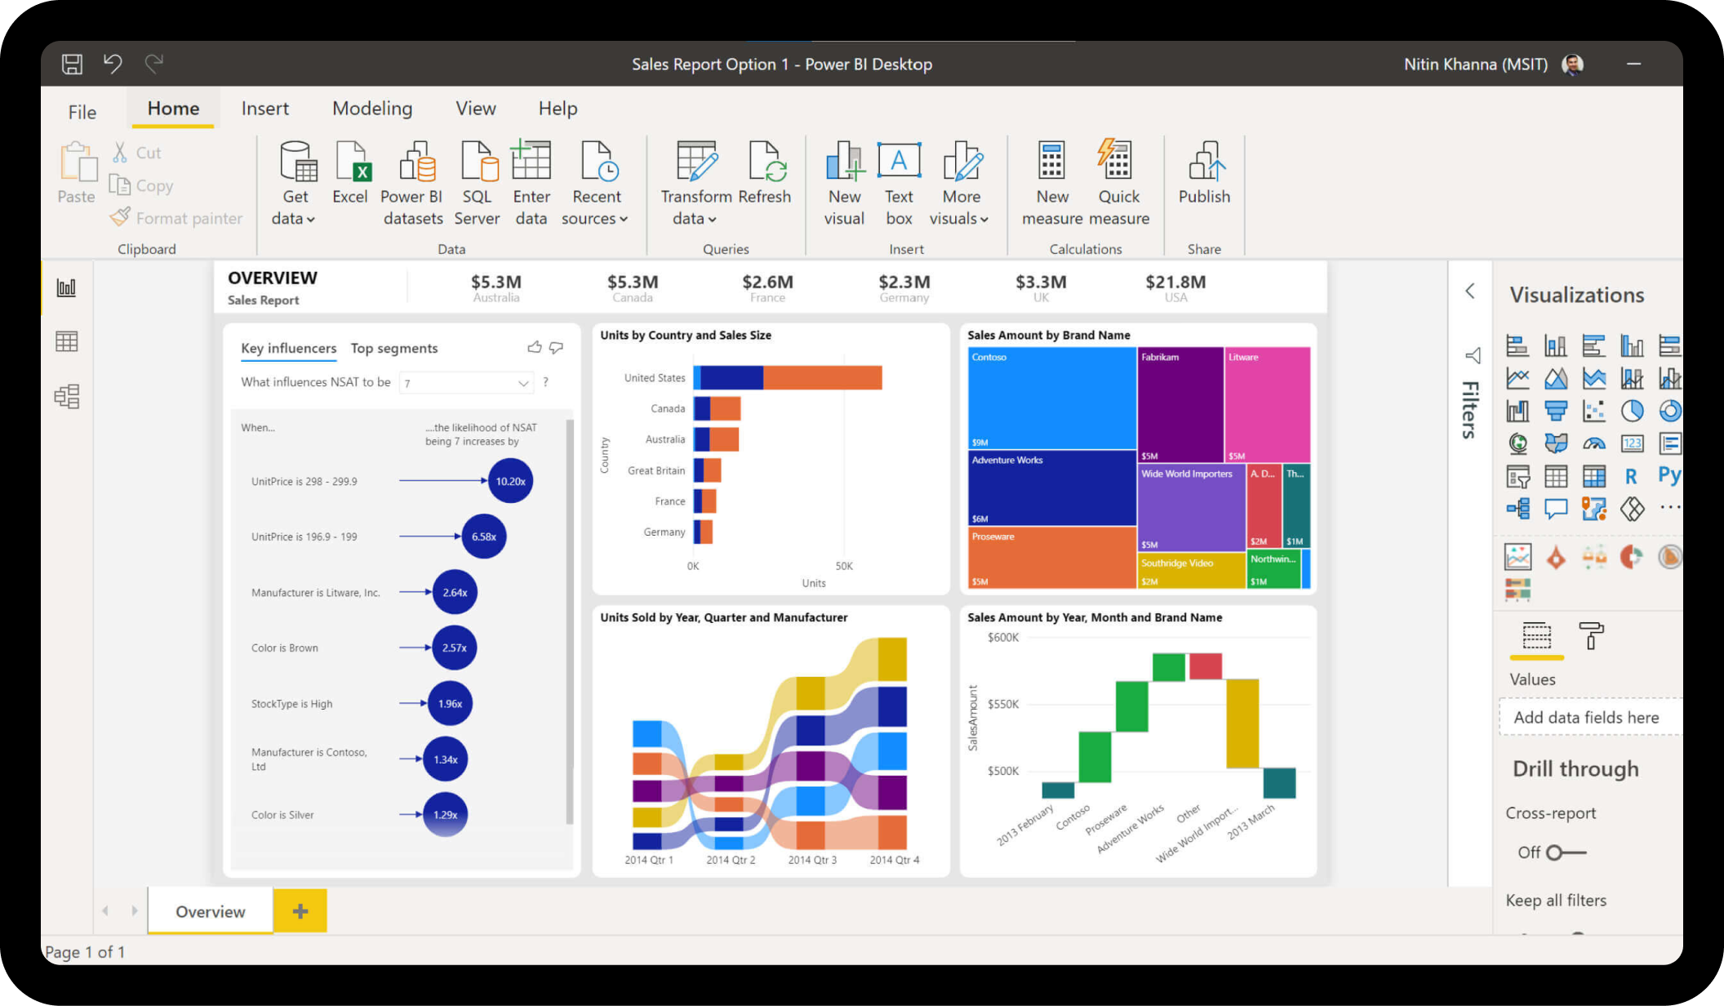Open the Data view icon in left sidebar
Viewport: 1724px width, 1006px height.
point(66,341)
